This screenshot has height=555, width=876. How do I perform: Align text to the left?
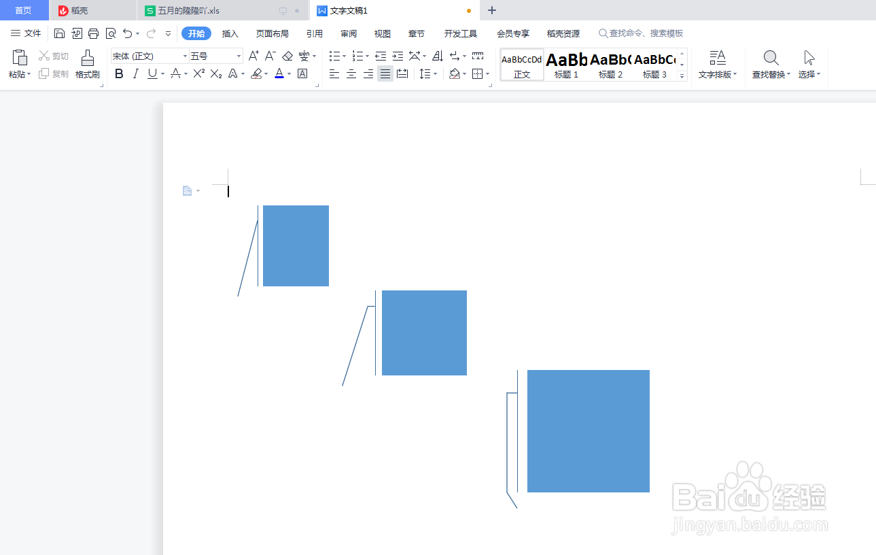tap(334, 73)
